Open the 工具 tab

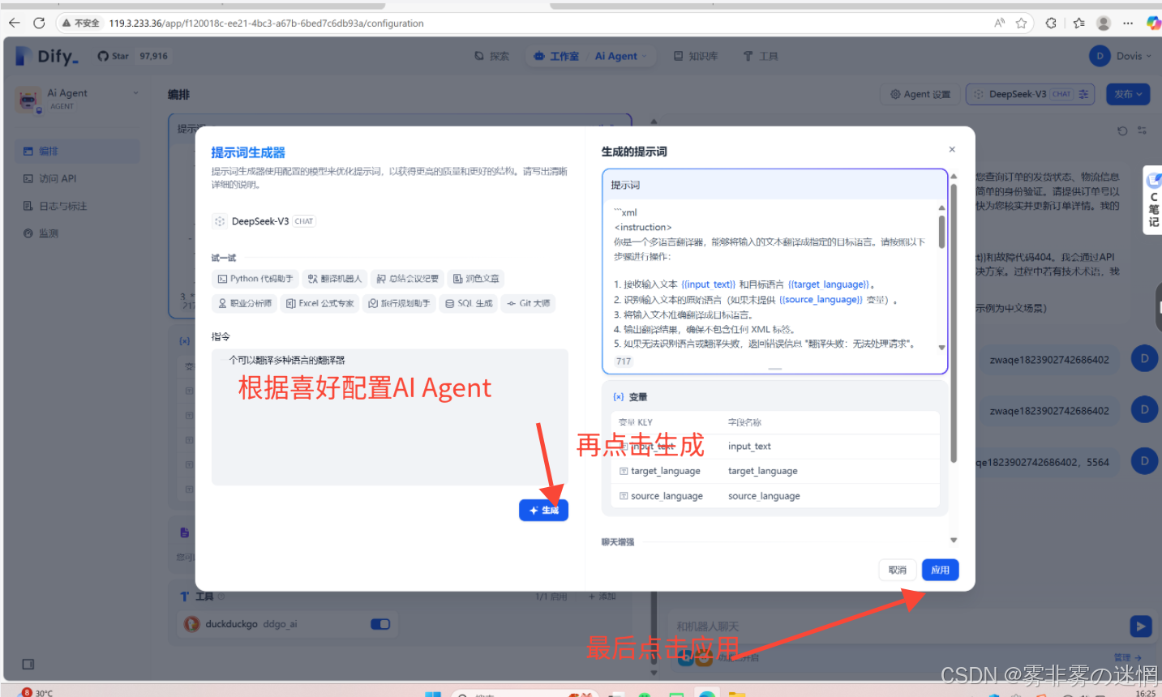tap(761, 56)
